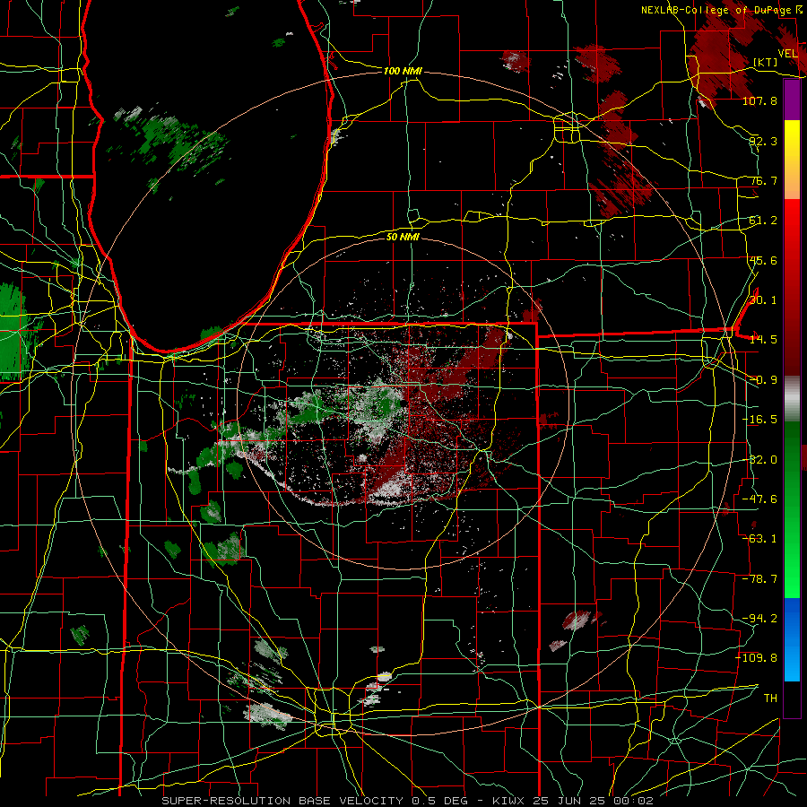
Task: Click the -94.2 scale value
Action: tap(759, 618)
